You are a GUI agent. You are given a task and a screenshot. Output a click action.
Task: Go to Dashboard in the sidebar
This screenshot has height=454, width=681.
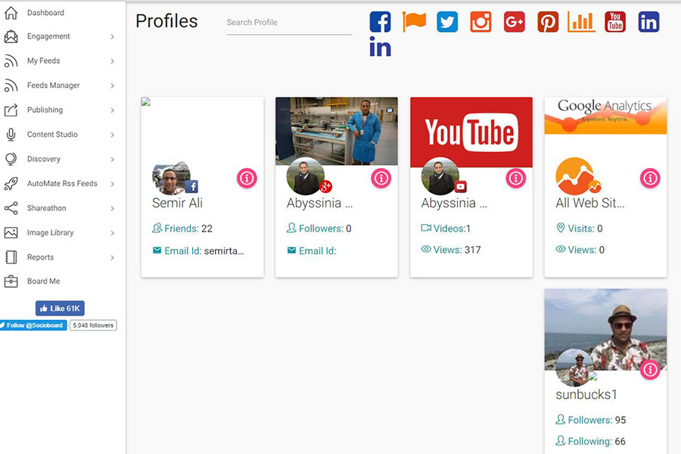(45, 13)
